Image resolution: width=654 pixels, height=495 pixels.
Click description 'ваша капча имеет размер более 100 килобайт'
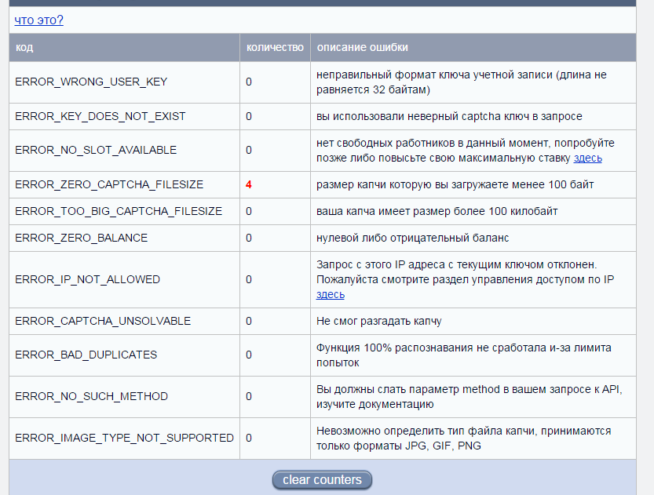(437, 211)
